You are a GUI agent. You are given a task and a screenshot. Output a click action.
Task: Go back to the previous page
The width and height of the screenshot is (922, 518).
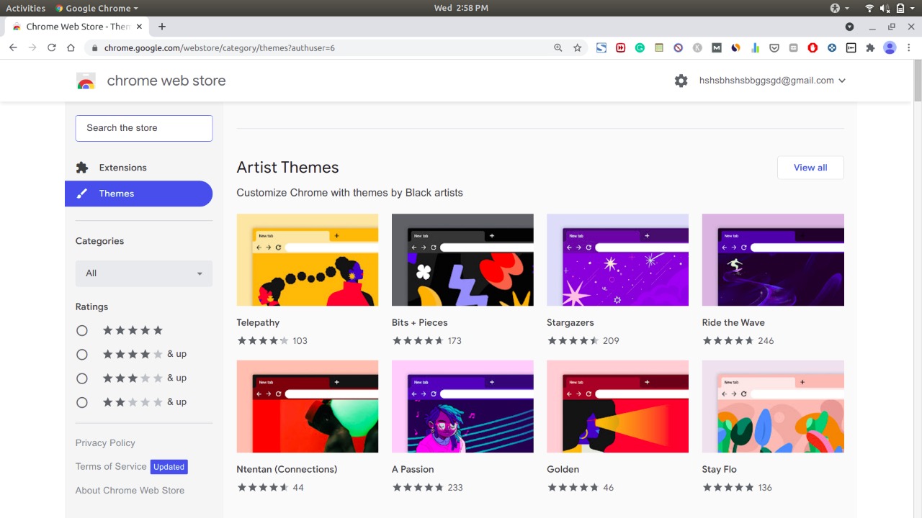click(13, 47)
